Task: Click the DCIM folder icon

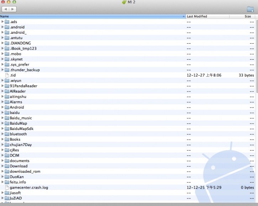Action: tap(7, 156)
